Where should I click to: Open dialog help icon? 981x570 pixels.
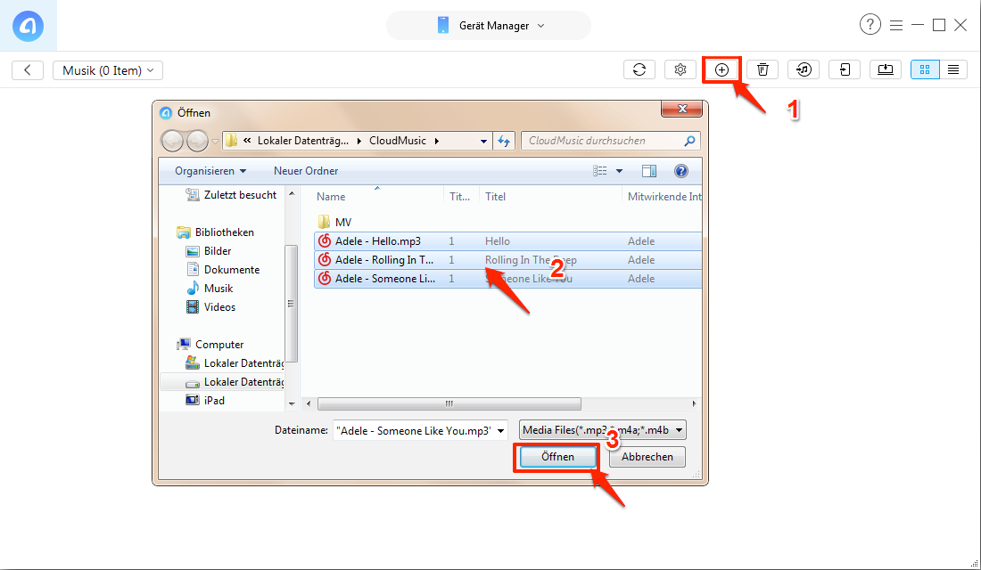tap(681, 171)
